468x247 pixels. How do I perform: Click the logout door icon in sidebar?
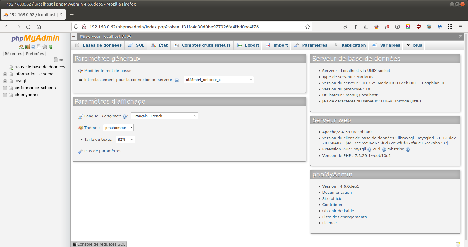pos(27,47)
